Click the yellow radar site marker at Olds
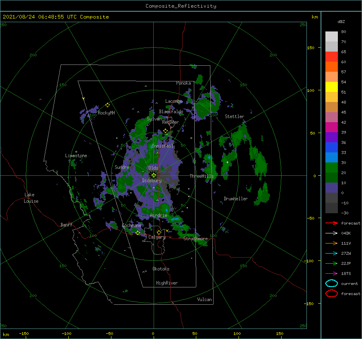 tap(154, 175)
